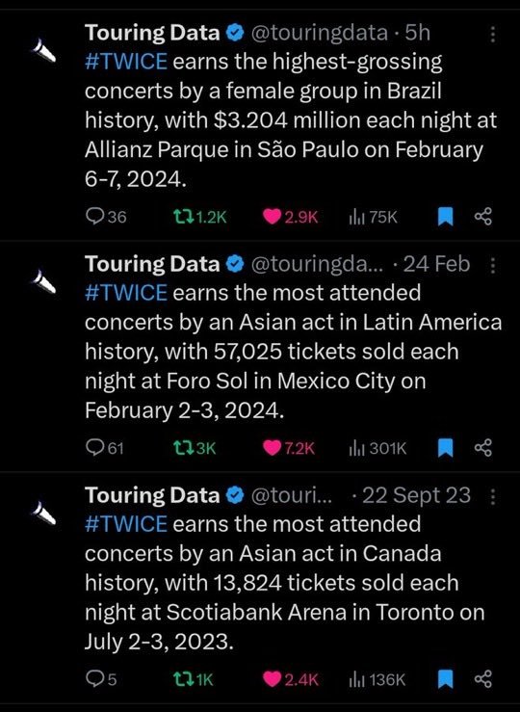Open Touring Data avatar on the Toronto tweet
This screenshot has width=520, height=712.
tap(44, 512)
